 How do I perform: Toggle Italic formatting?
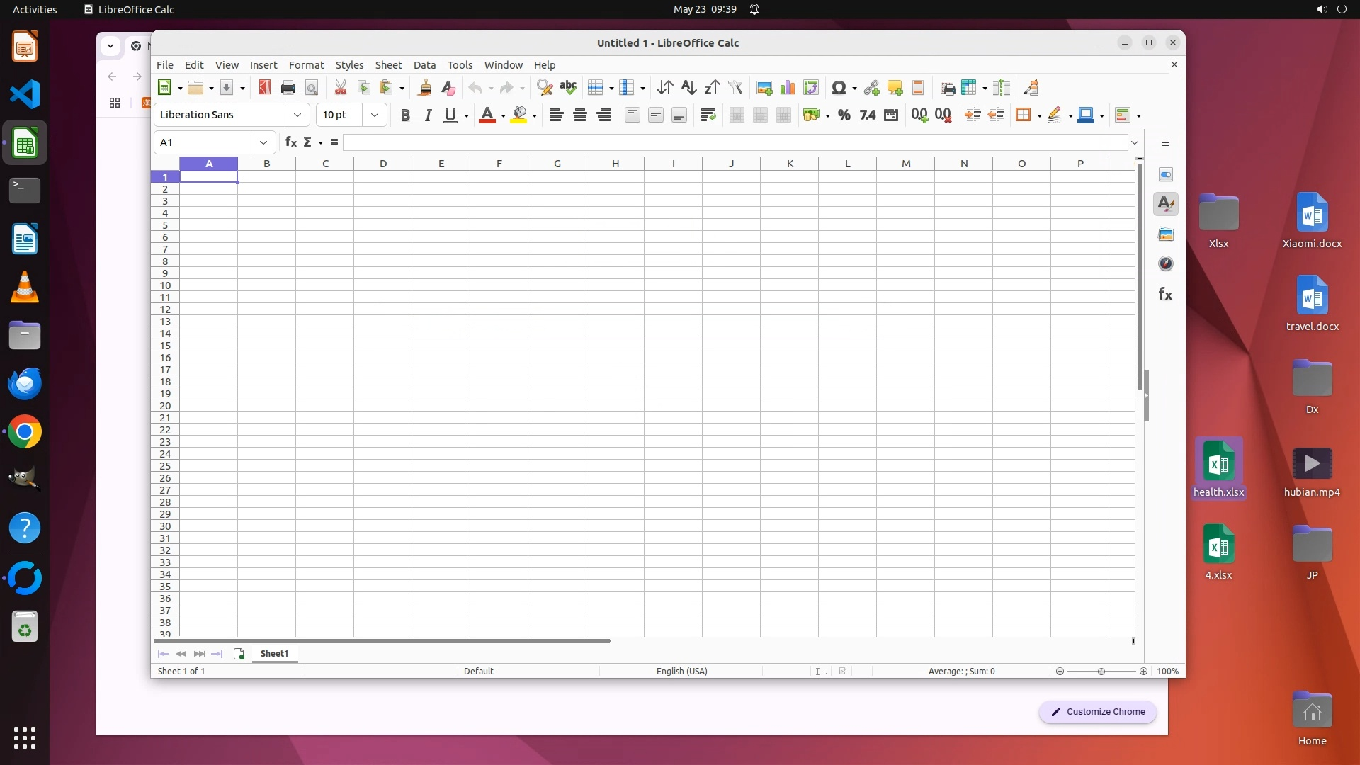tap(428, 115)
